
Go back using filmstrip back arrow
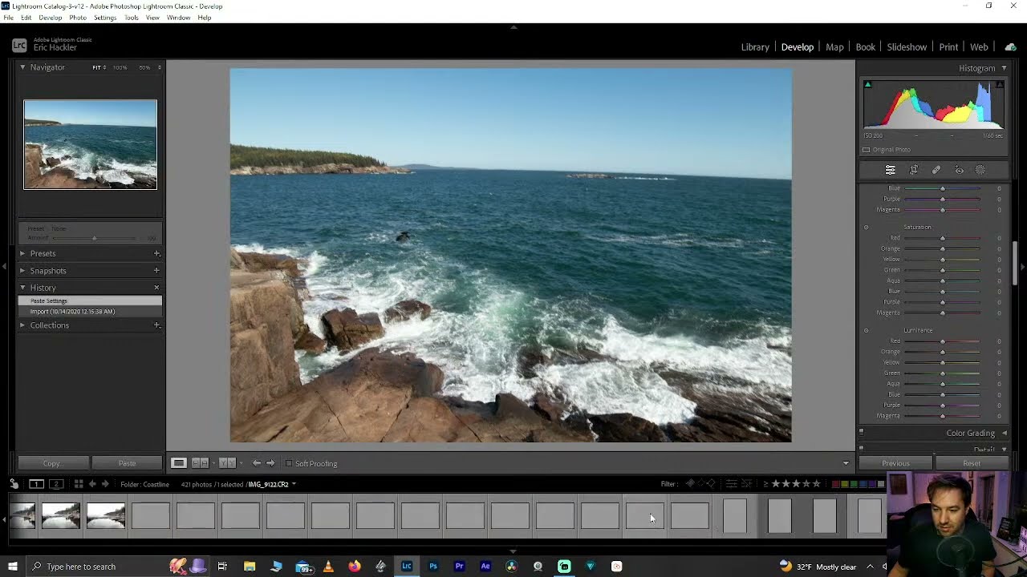(92, 484)
